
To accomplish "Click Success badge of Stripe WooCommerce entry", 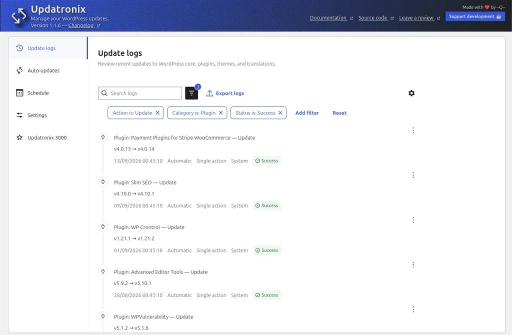I will pyautogui.click(x=267, y=160).
